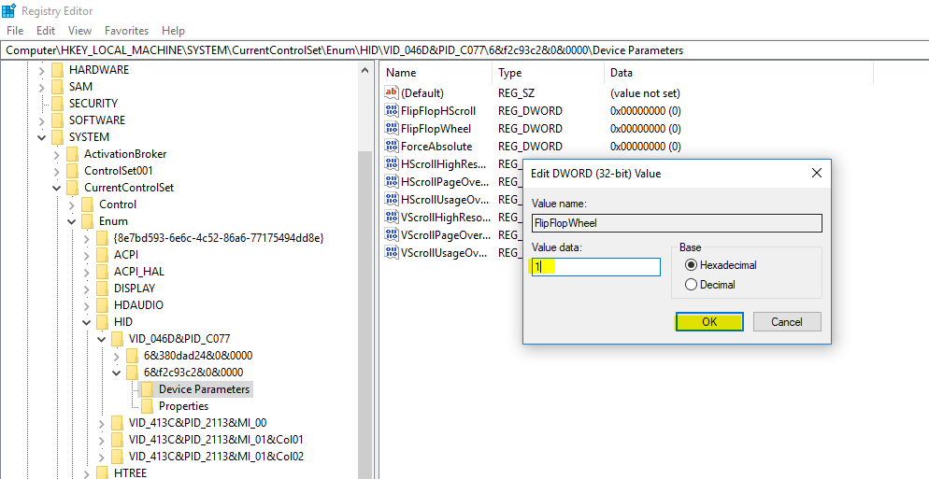
Task: Open the Favorites menu
Action: [126, 31]
